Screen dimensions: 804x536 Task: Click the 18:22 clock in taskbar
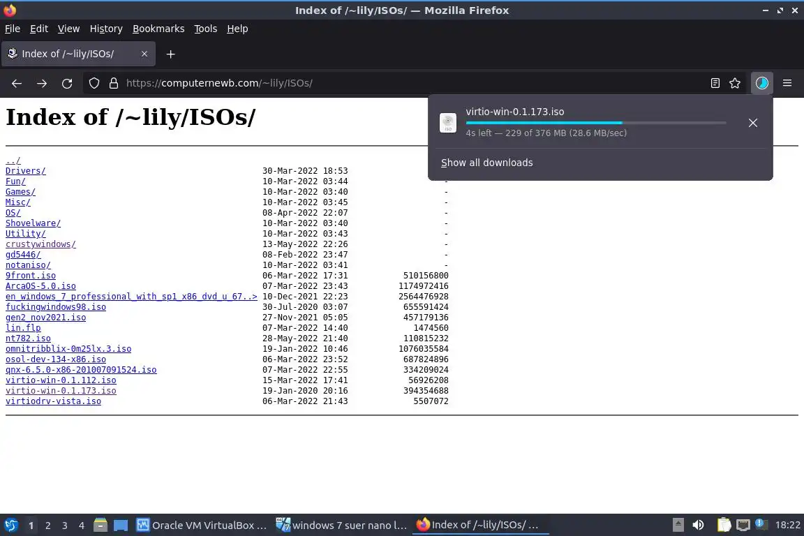pos(787,525)
